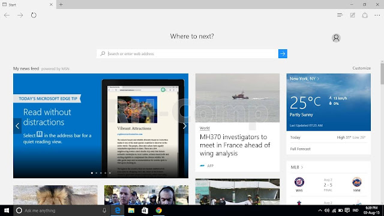
Task: Close the Start tab
Action: (51, 4)
